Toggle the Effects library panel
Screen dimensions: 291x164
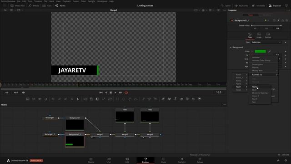34,6
